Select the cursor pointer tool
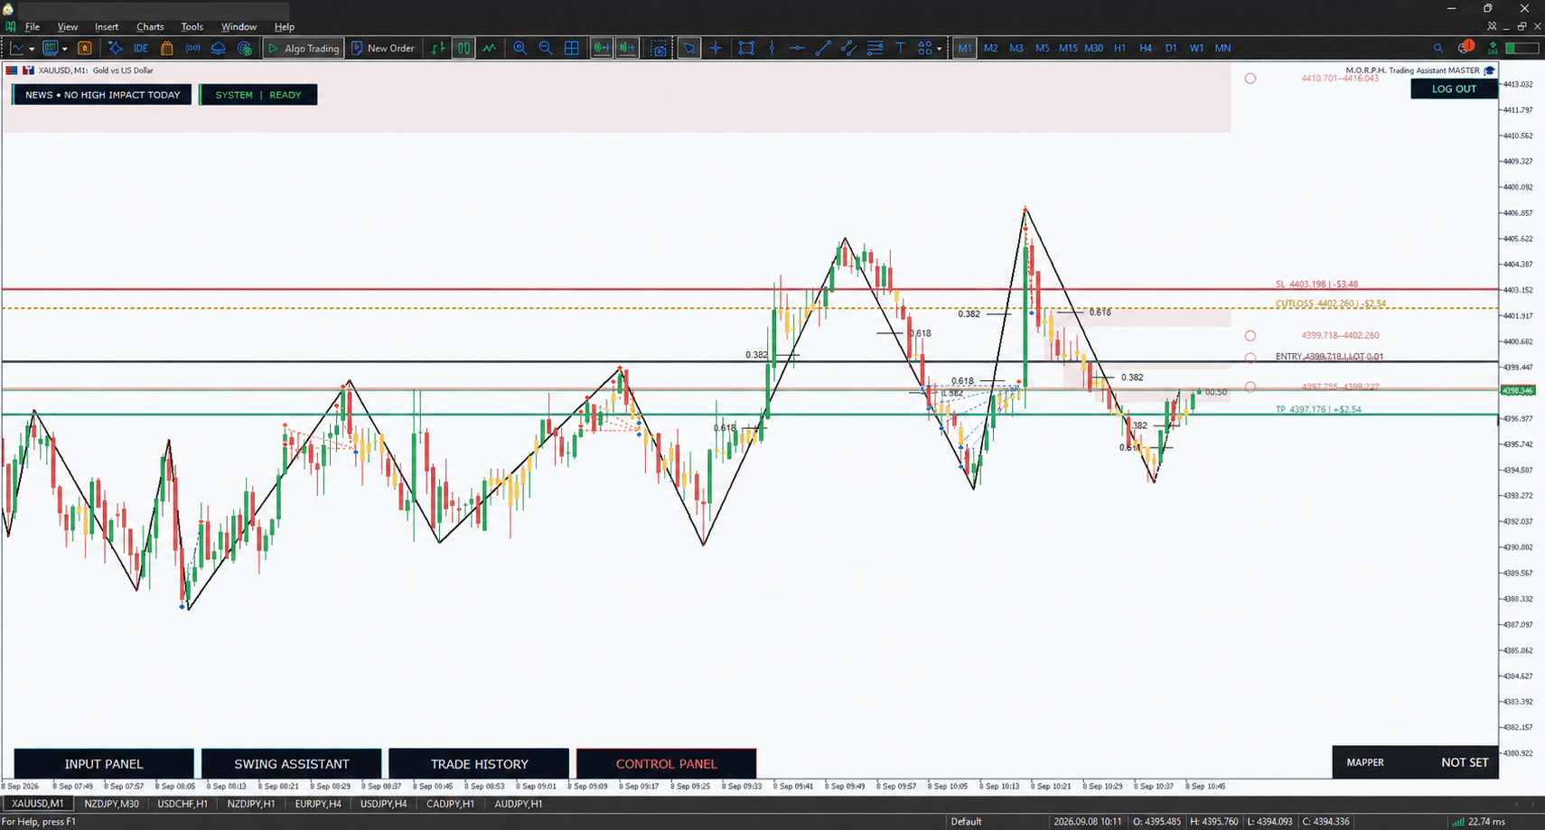The height and width of the screenshot is (830, 1545). [x=689, y=48]
